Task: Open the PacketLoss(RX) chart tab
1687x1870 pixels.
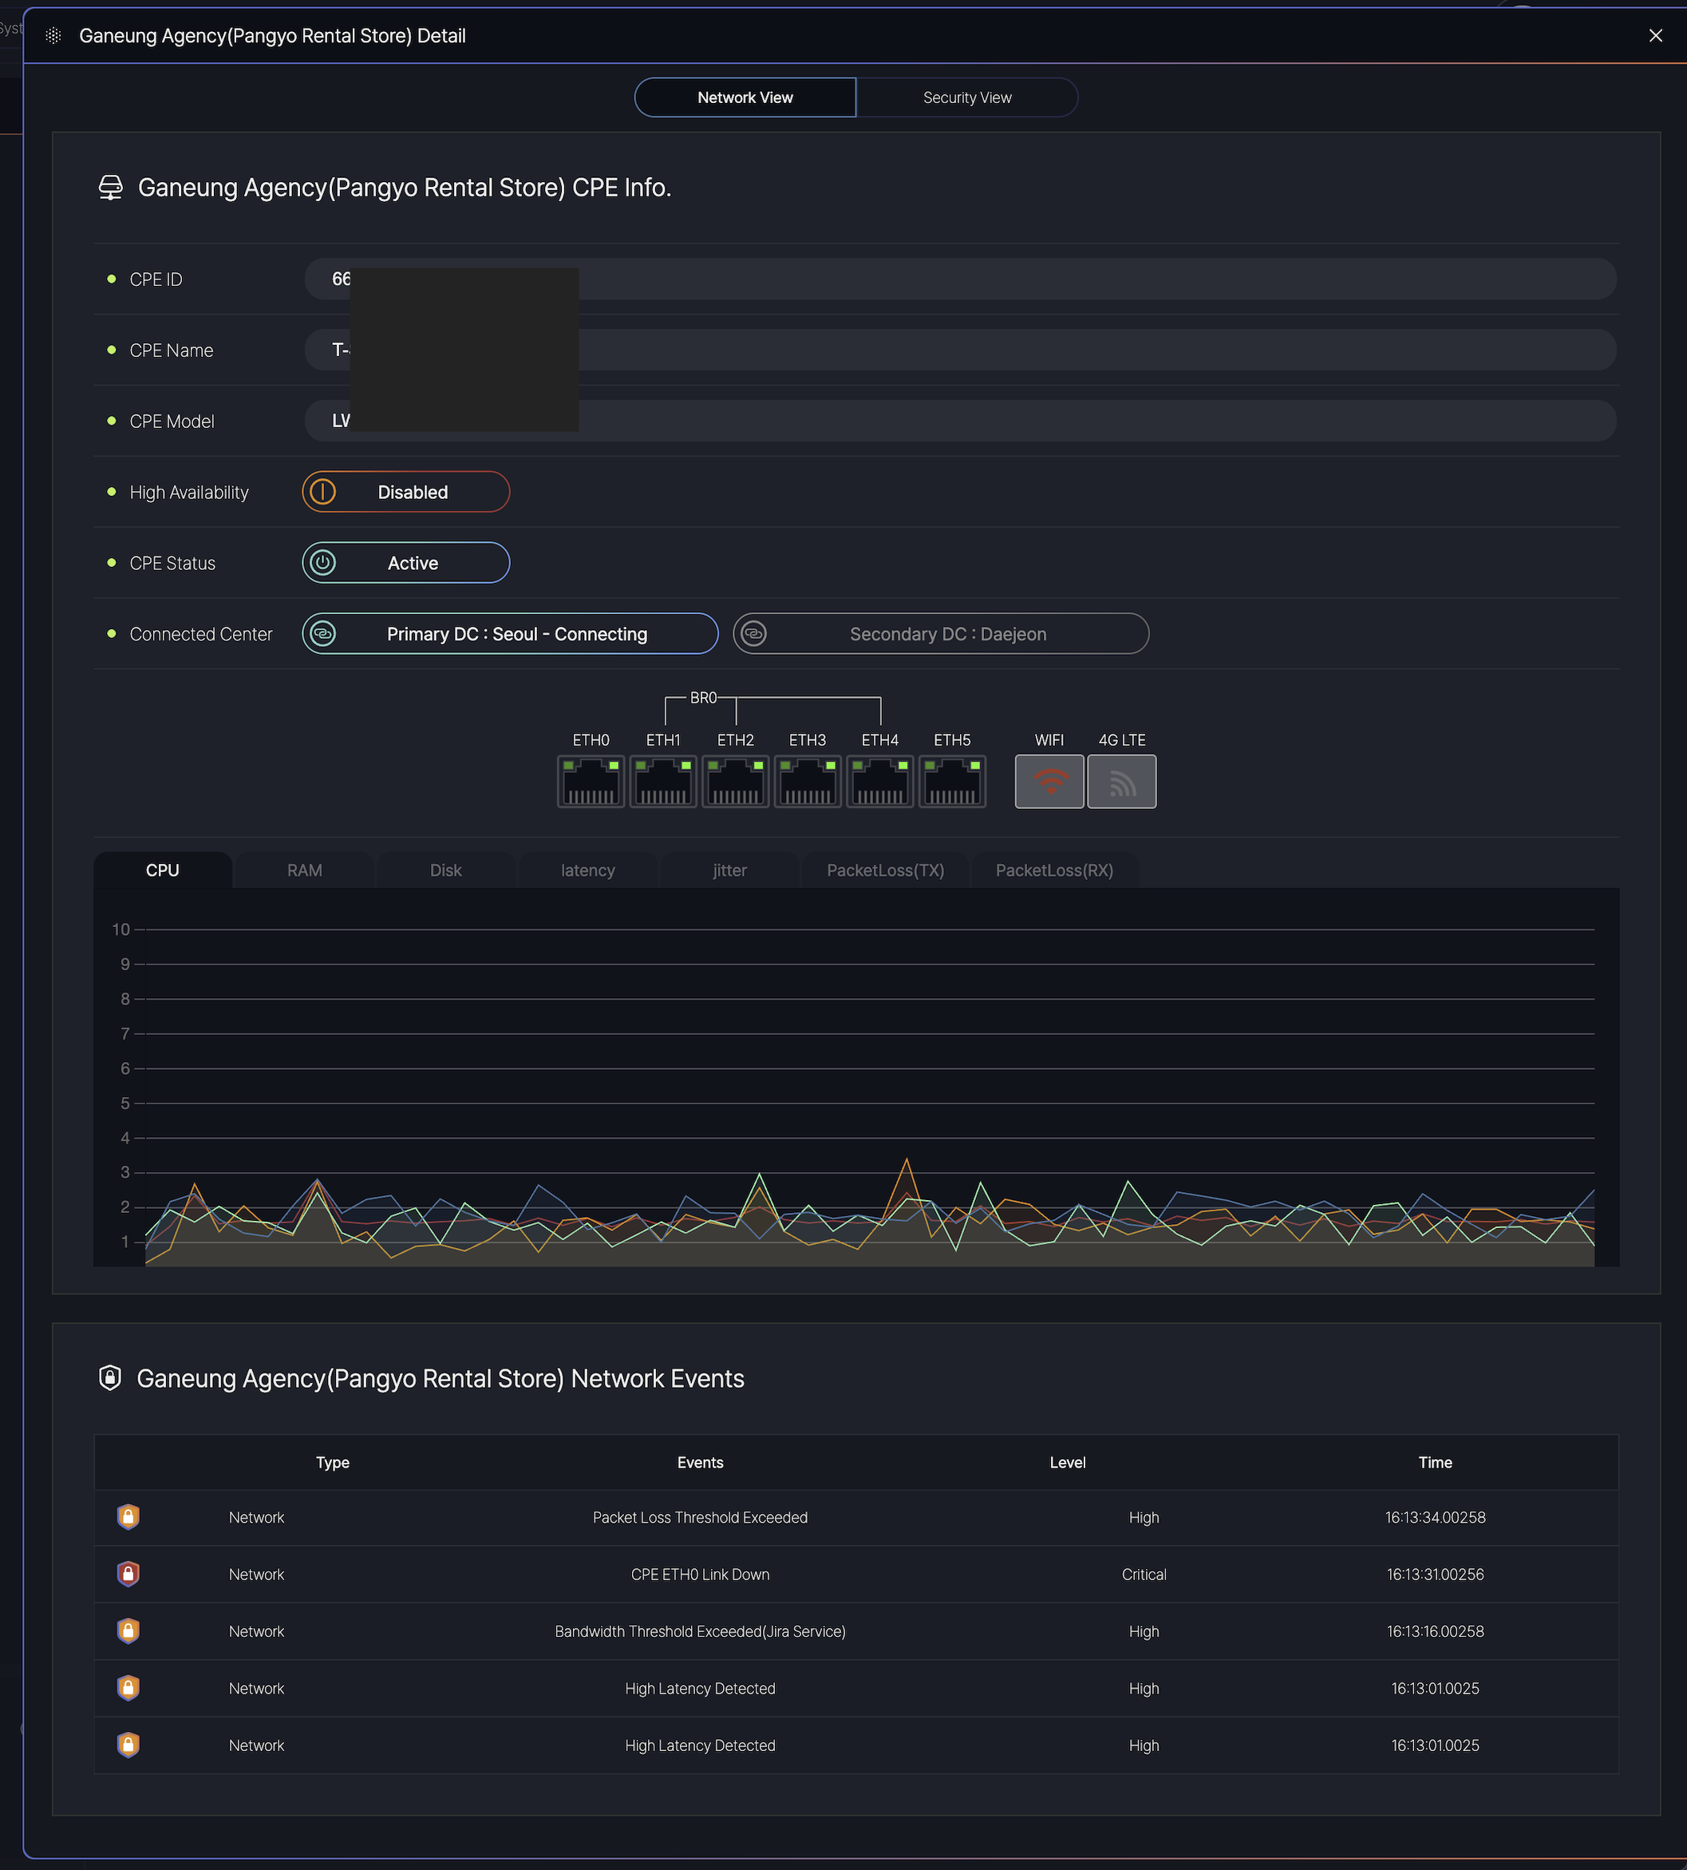Action: [x=1054, y=870]
